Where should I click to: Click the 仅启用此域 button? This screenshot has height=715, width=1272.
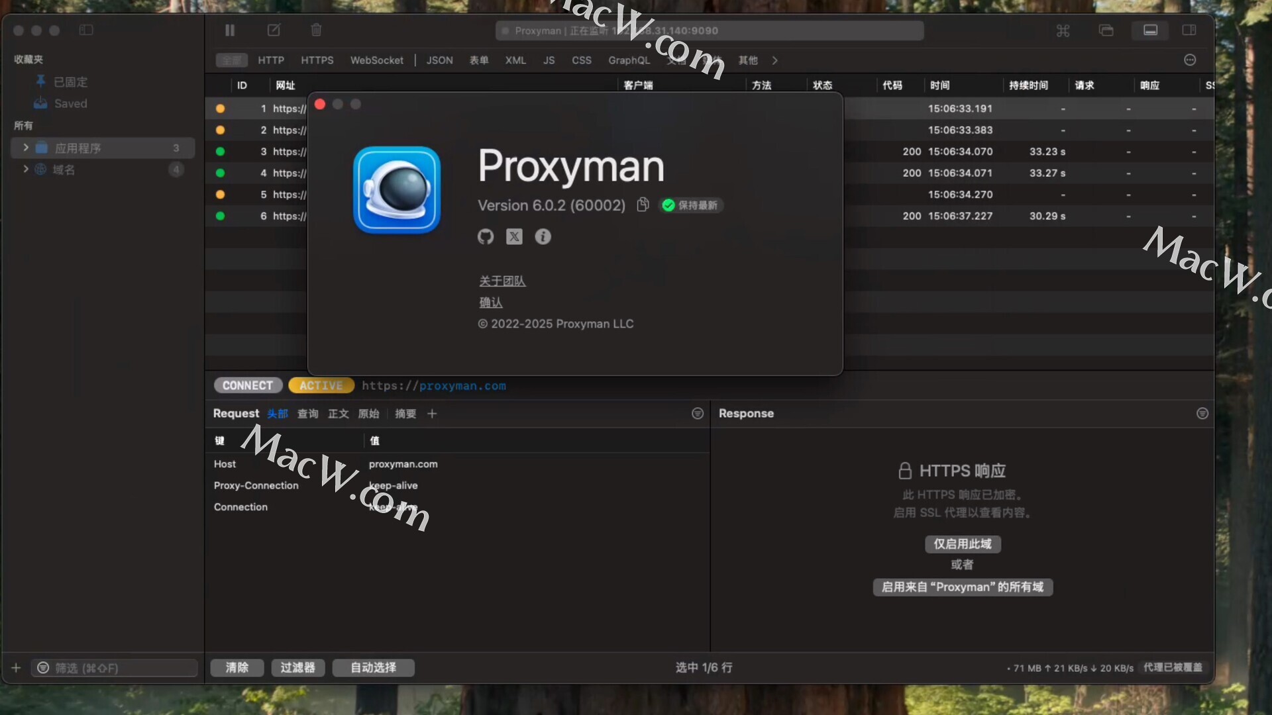pos(962,544)
